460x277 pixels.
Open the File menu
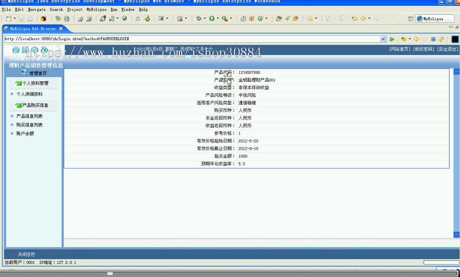click(x=6, y=9)
